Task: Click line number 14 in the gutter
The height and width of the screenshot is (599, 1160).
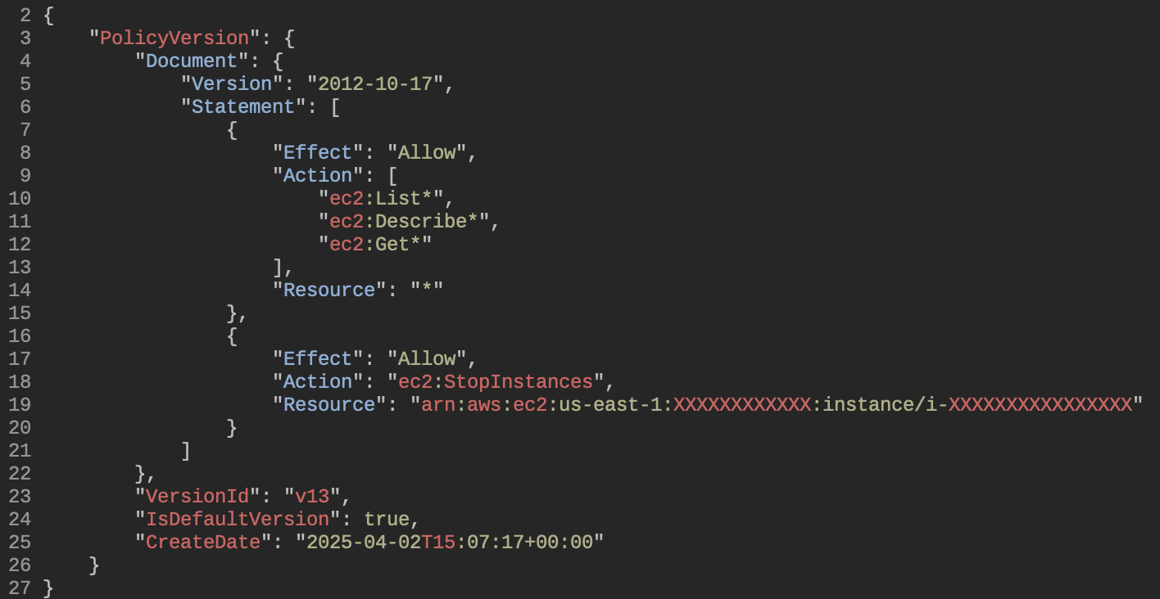Action: click(x=20, y=290)
